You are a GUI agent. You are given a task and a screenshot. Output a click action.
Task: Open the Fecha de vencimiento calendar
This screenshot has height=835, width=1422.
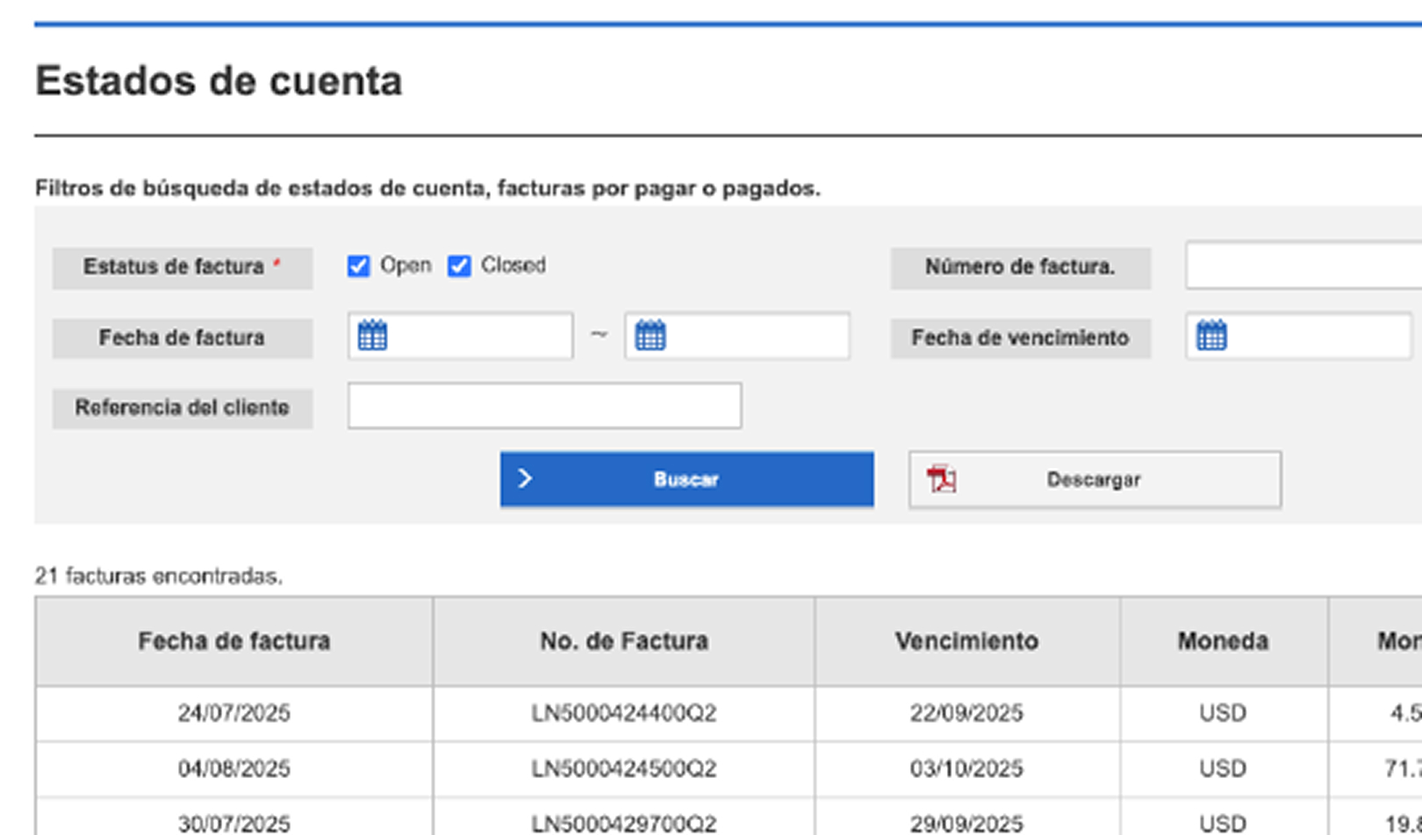[x=1211, y=335]
